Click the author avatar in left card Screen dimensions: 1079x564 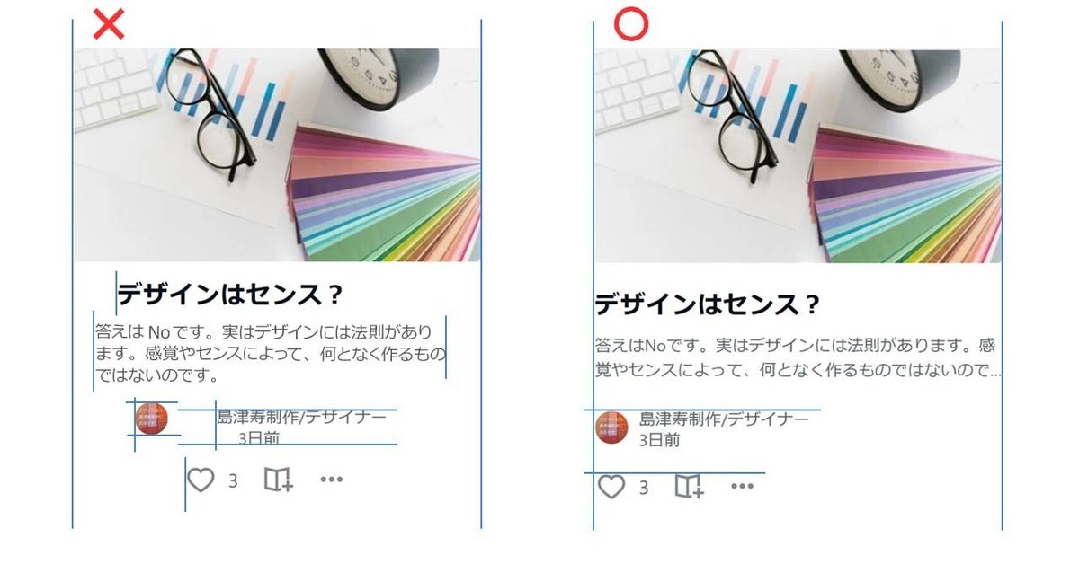click(152, 419)
